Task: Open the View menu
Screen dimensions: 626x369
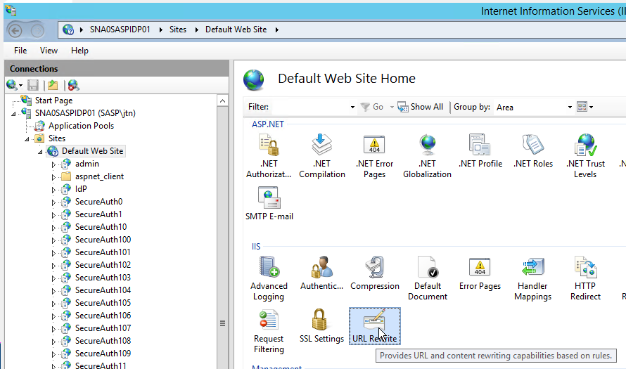Action: pos(49,51)
